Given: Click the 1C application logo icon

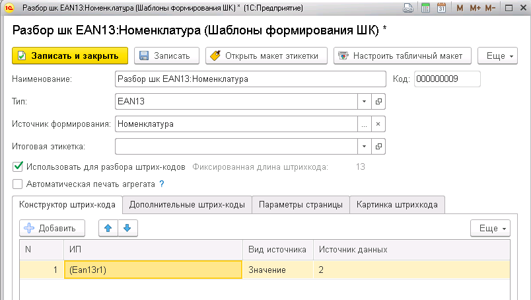Looking at the screenshot, I should coord(9,8).
